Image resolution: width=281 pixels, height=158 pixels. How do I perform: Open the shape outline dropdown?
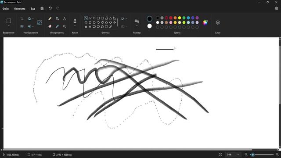[x=124, y=18]
